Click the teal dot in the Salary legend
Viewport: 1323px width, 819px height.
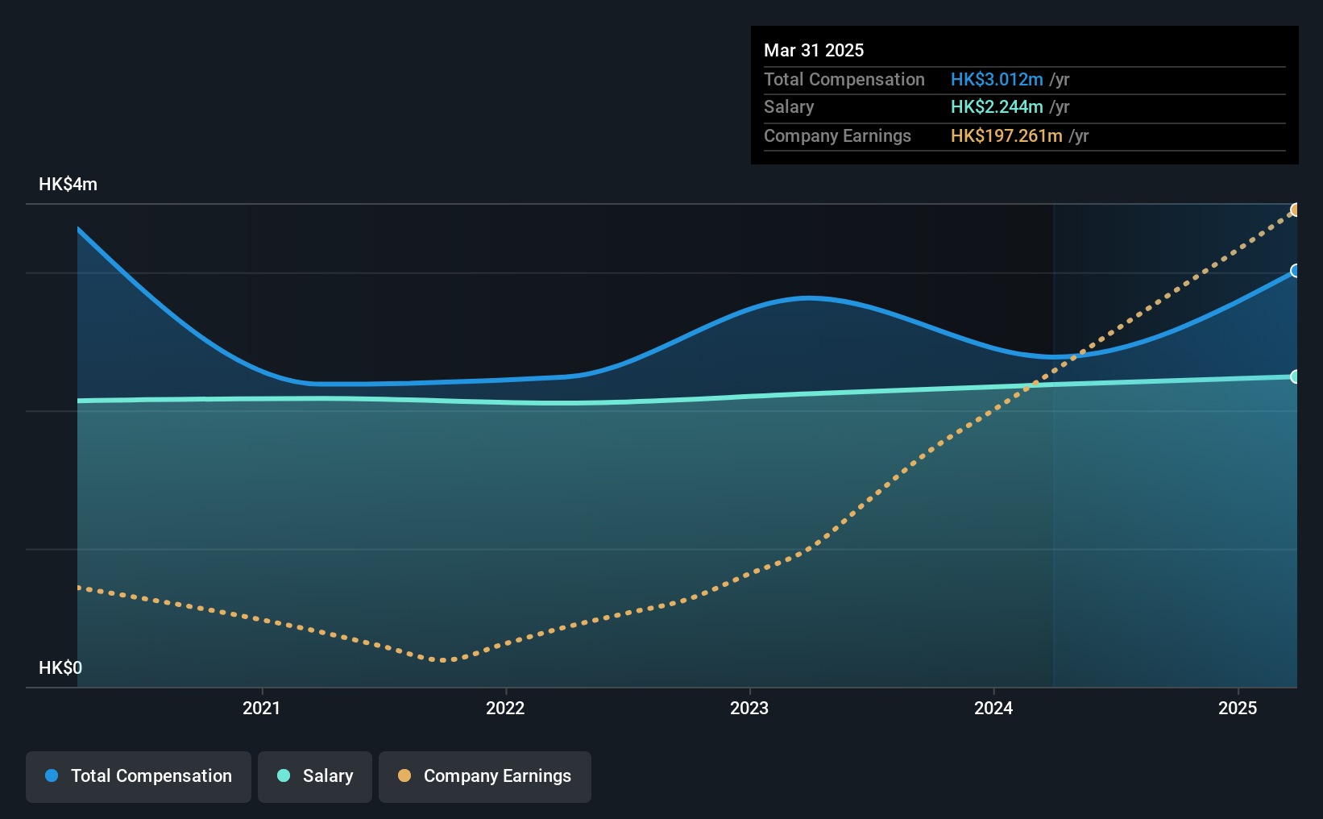pos(284,775)
